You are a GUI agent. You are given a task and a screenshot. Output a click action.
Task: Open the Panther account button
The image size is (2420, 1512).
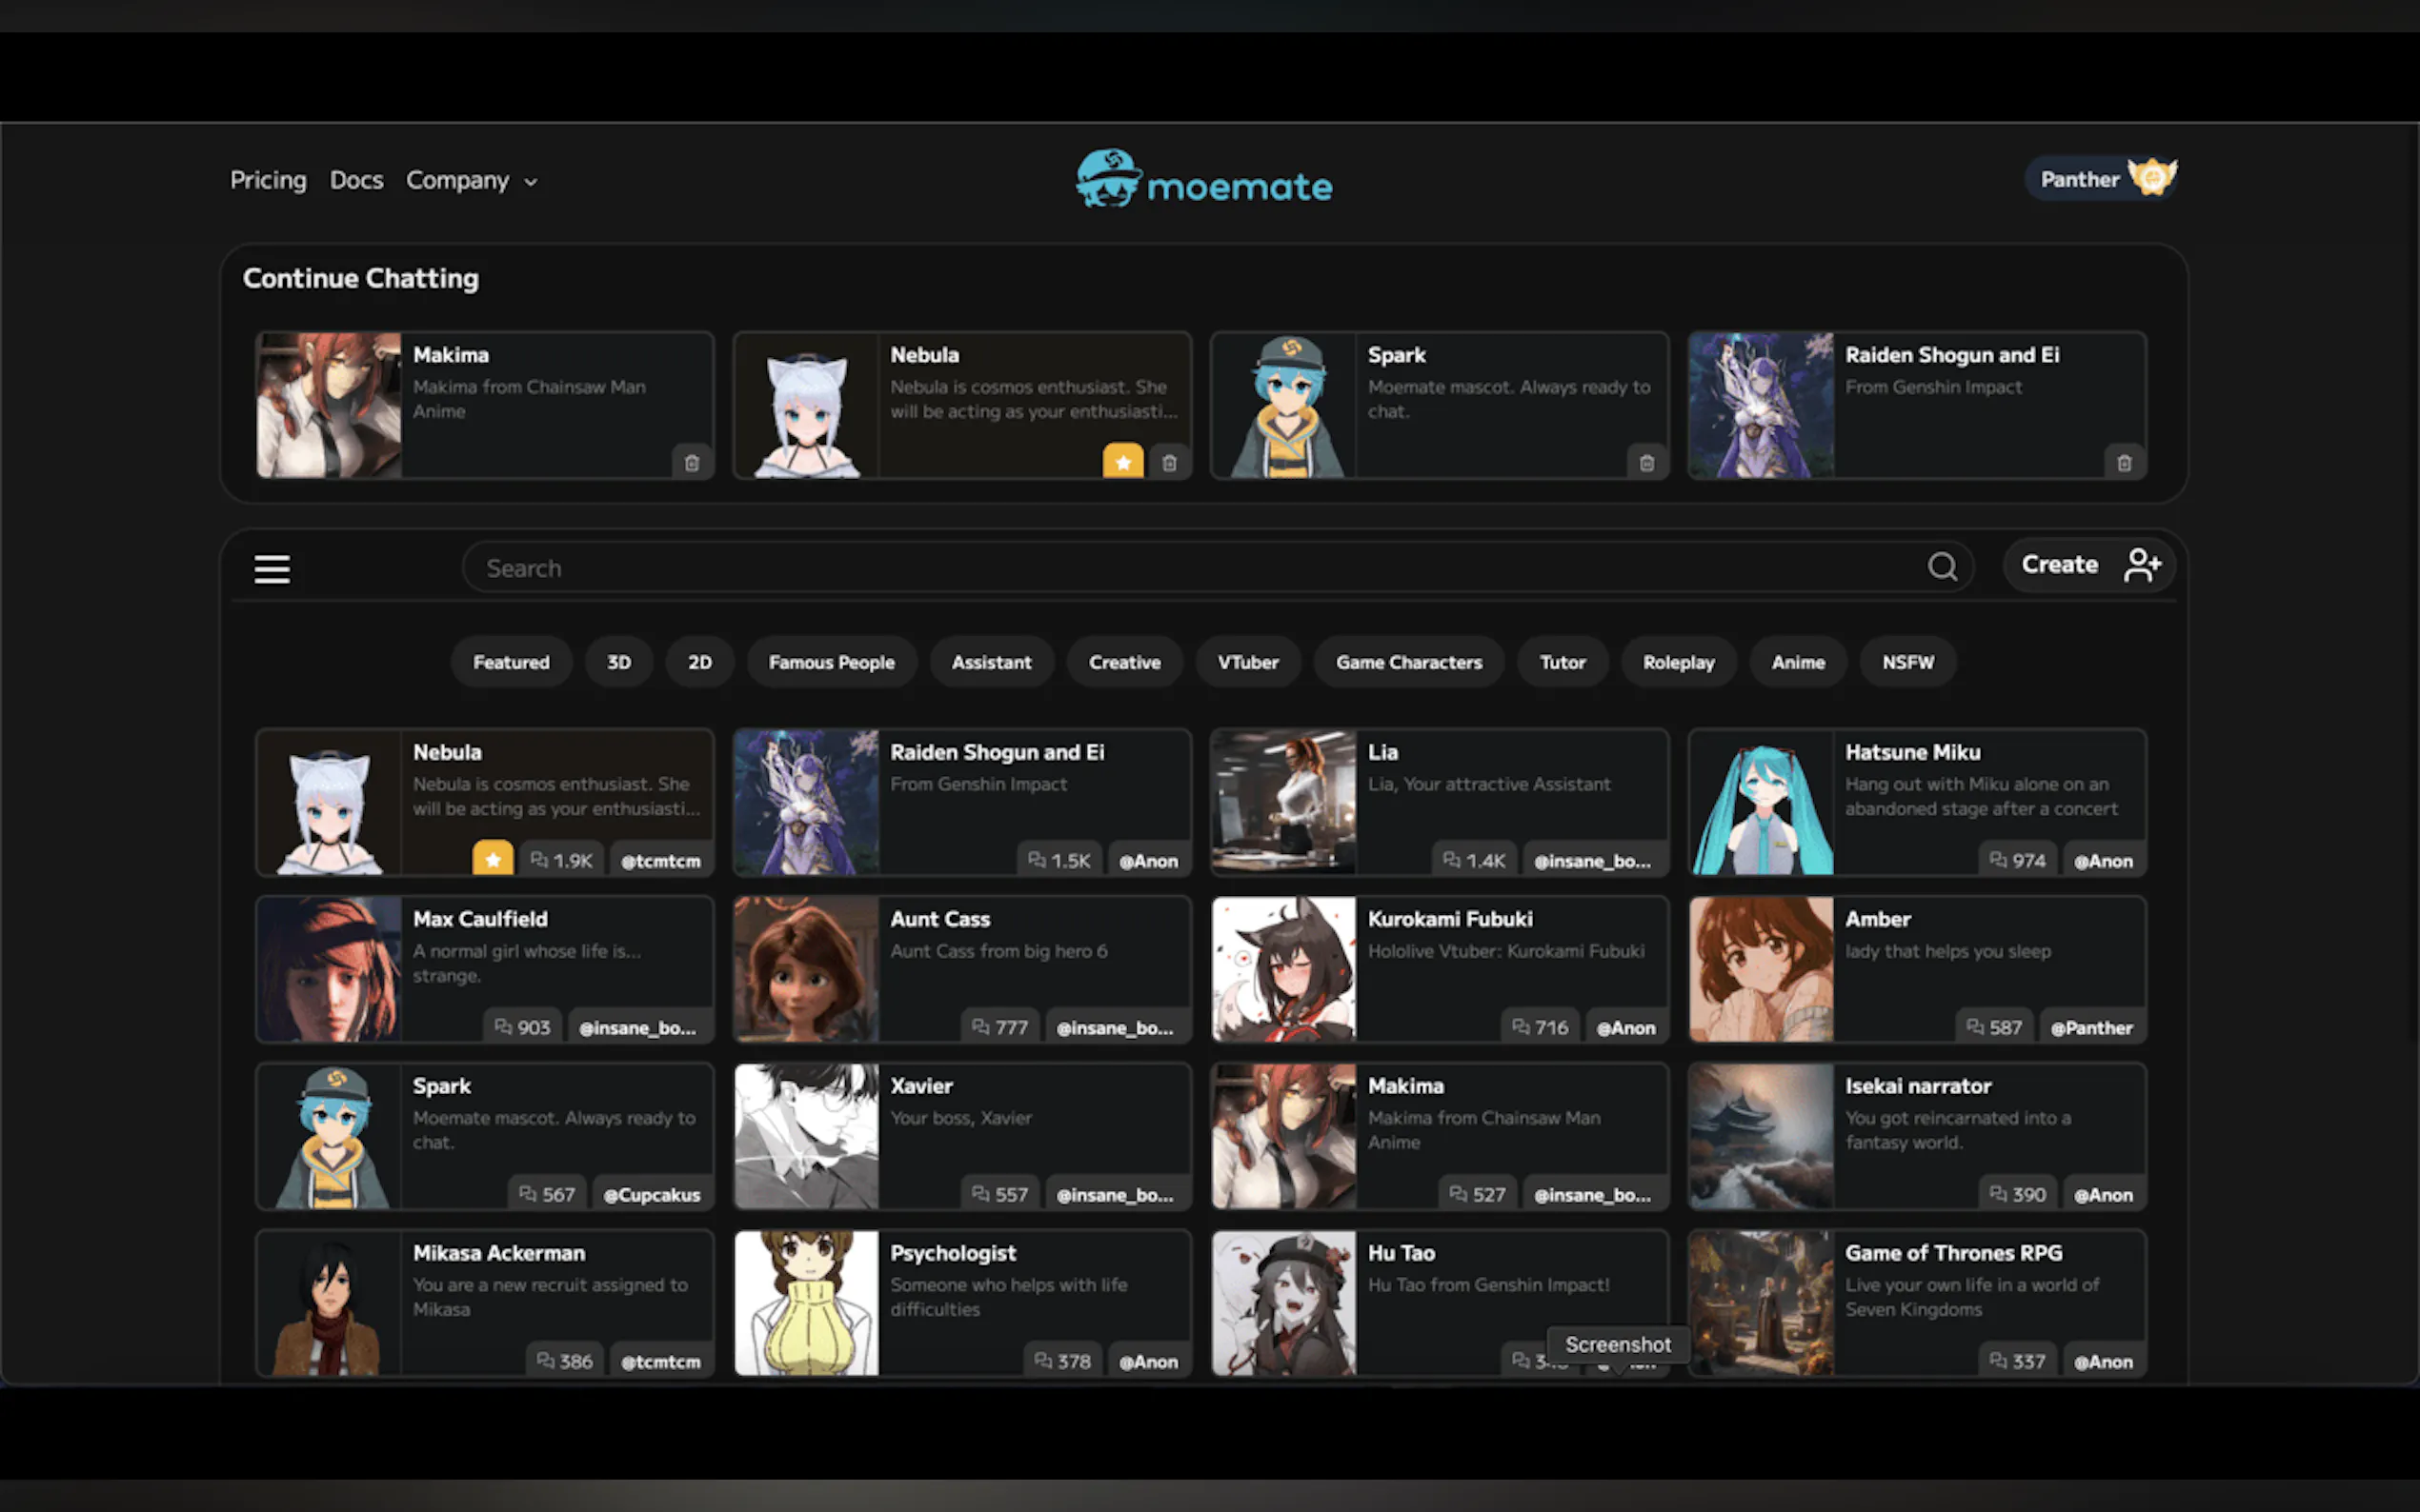tap(2101, 179)
